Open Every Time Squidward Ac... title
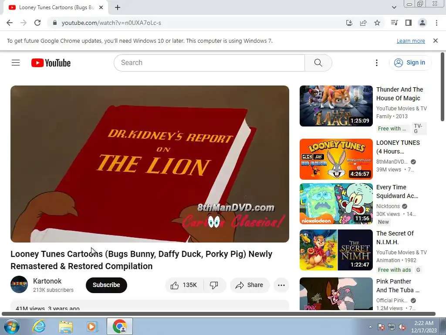The width and height of the screenshot is (446, 335). [x=397, y=191]
